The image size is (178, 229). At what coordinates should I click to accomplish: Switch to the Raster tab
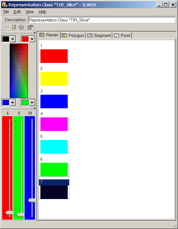tap(49, 35)
